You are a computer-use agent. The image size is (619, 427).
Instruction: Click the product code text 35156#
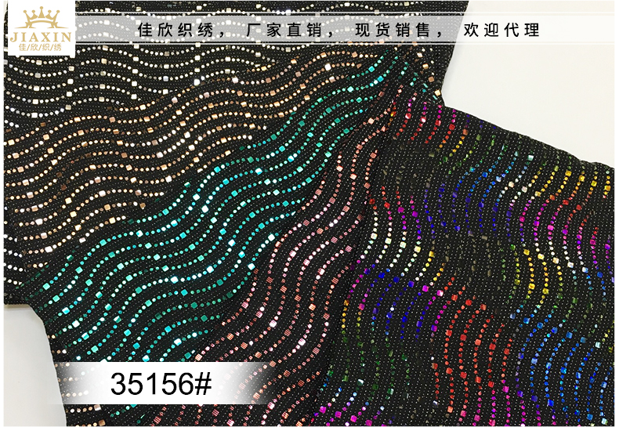(x=161, y=383)
